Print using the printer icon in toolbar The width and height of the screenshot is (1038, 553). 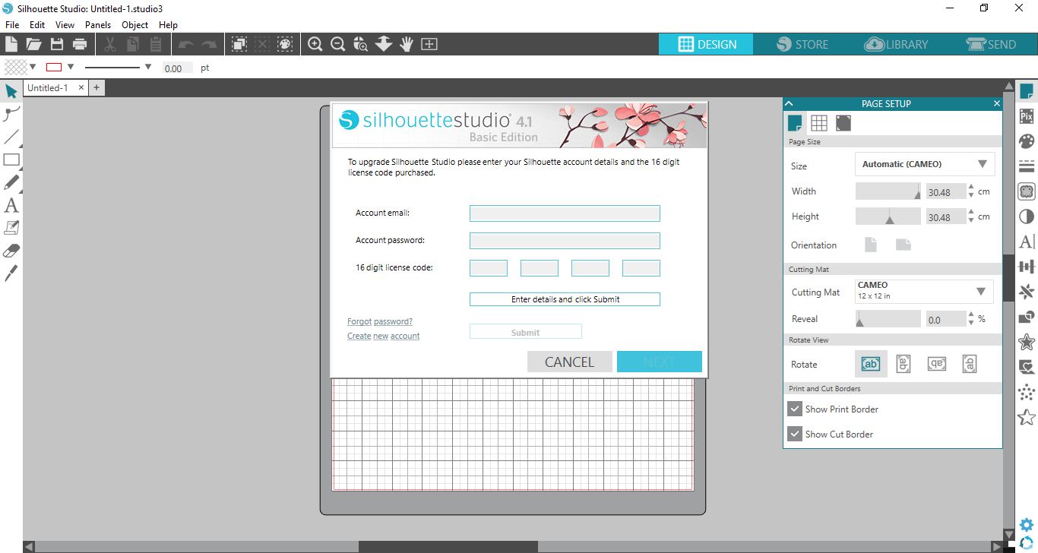click(x=79, y=44)
